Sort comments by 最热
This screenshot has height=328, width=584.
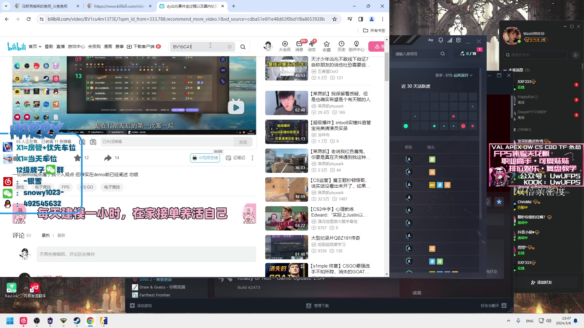tap(46, 235)
